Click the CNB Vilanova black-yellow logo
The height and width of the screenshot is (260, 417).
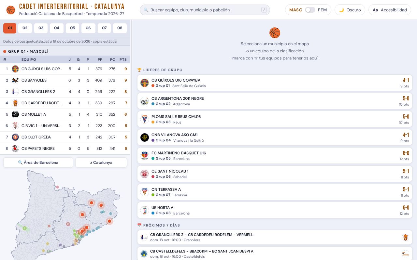(x=145, y=137)
